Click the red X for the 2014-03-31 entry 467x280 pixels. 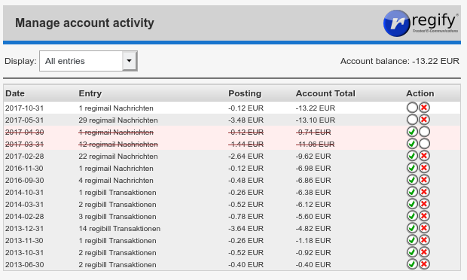424,204
